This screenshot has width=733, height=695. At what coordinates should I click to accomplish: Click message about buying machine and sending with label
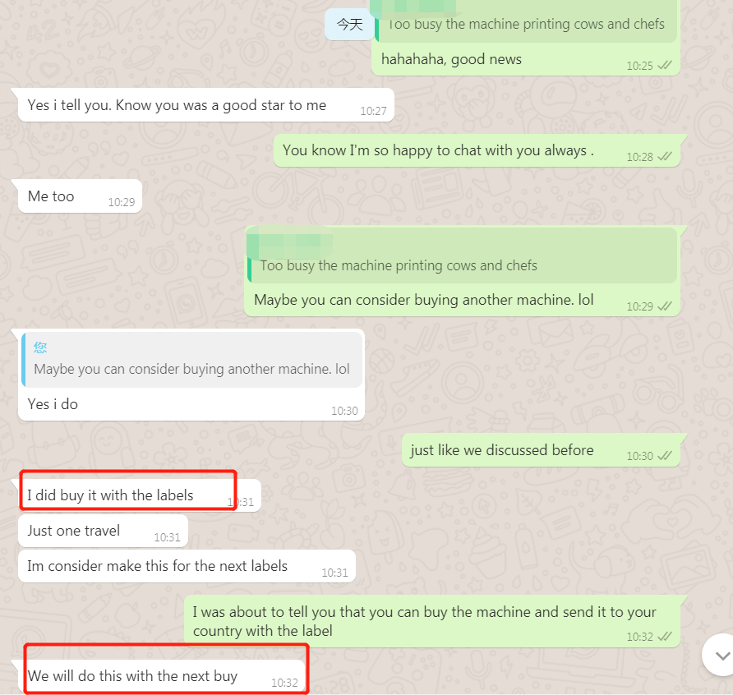(432, 622)
